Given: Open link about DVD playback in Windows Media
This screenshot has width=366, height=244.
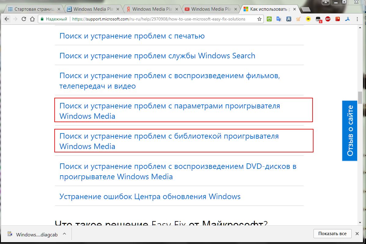Looking at the screenshot, I should click(x=178, y=171).
